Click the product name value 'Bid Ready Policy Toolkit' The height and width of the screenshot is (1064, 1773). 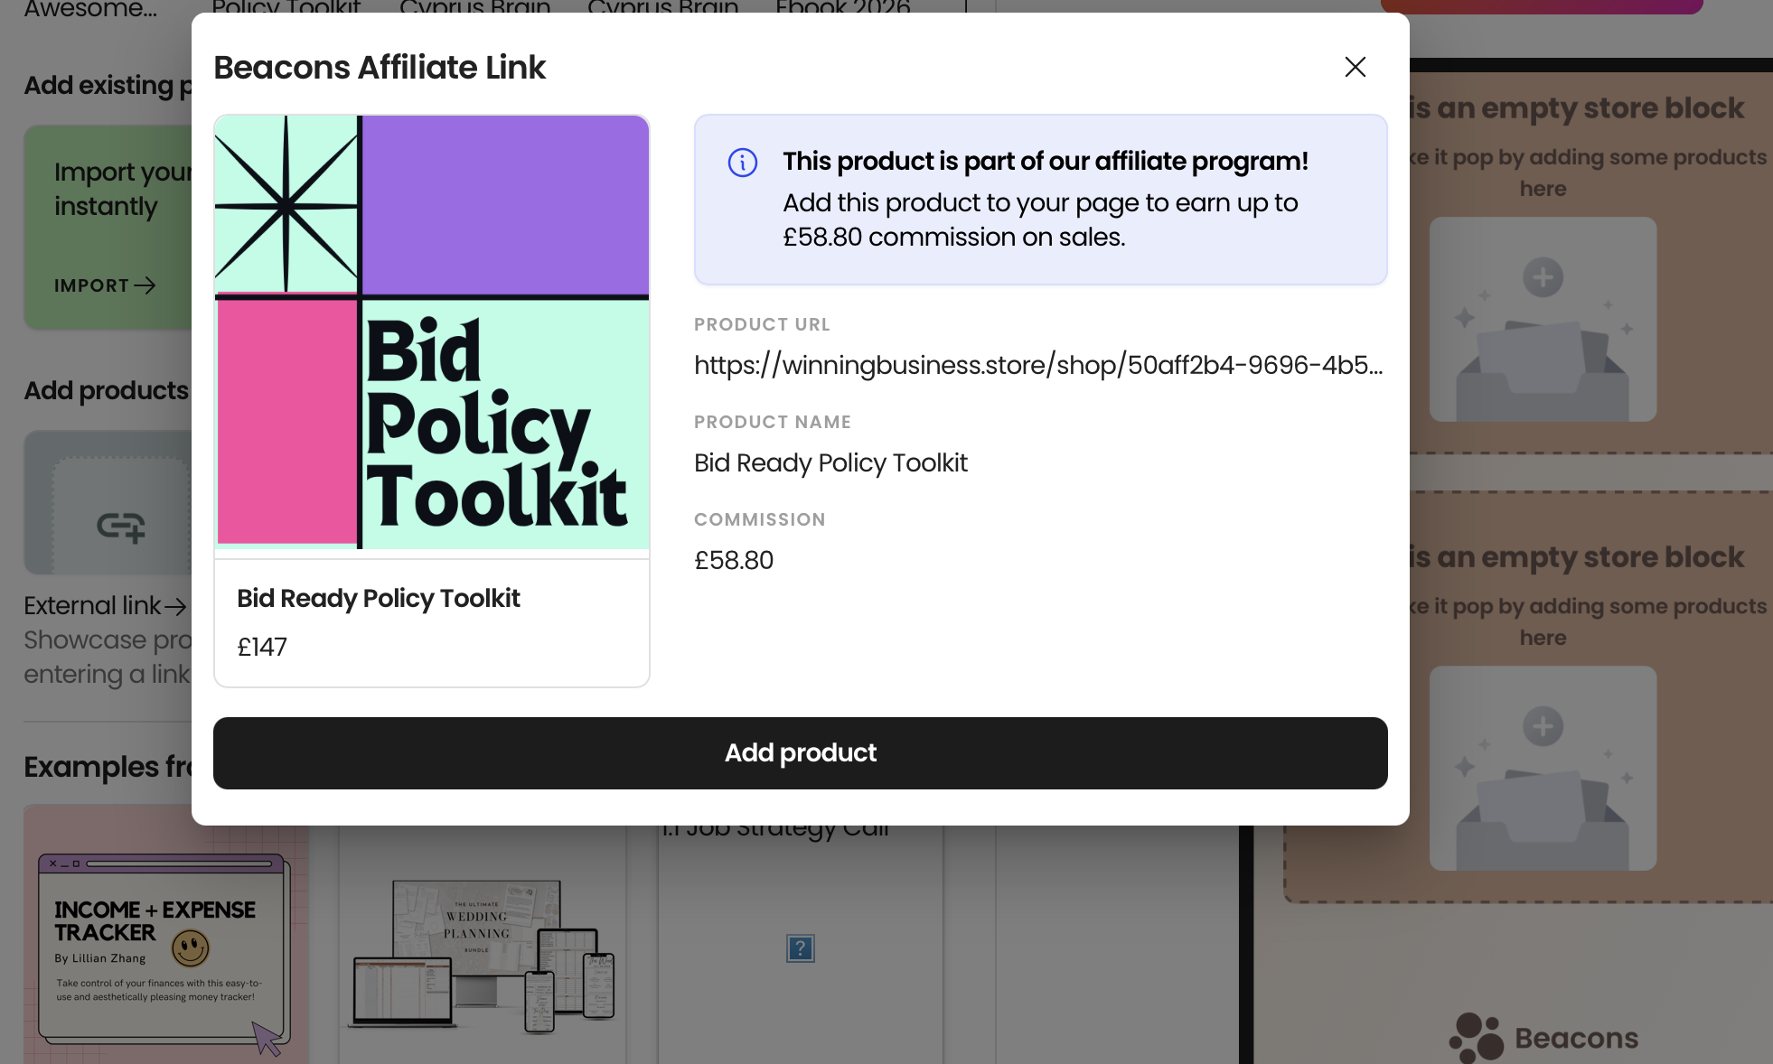[830, 462]
